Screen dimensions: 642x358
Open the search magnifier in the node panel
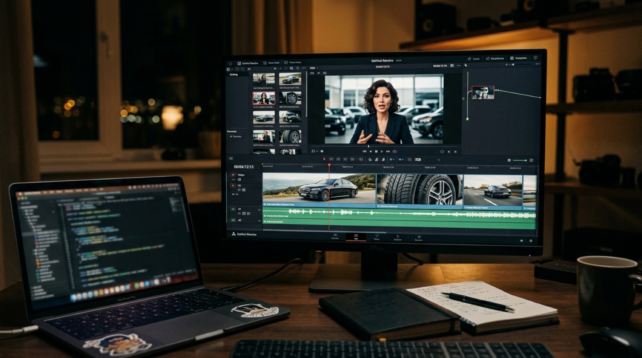466,65
